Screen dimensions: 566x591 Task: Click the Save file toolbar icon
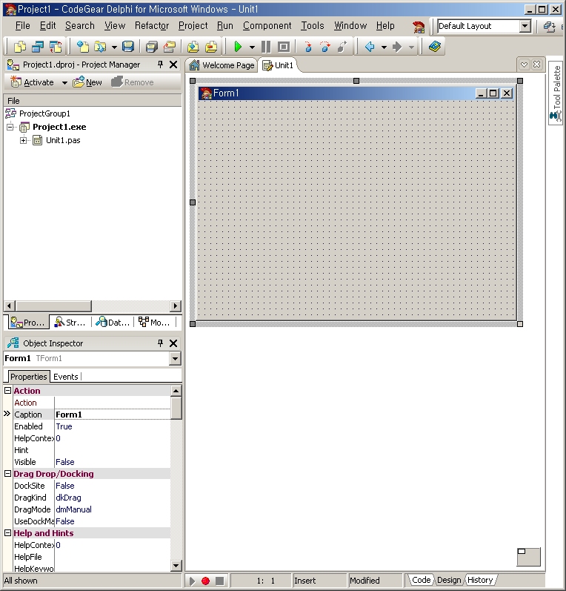pos(127,47)
